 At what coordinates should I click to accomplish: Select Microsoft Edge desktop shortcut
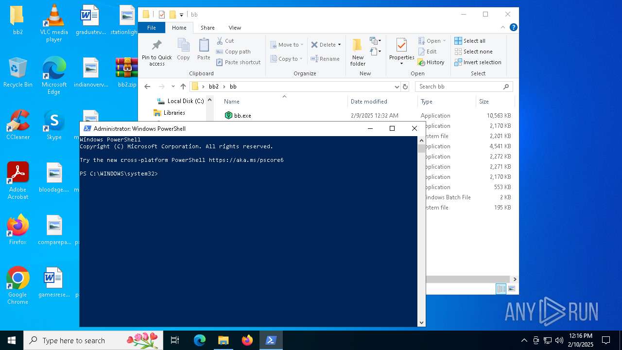coord(54,75)
